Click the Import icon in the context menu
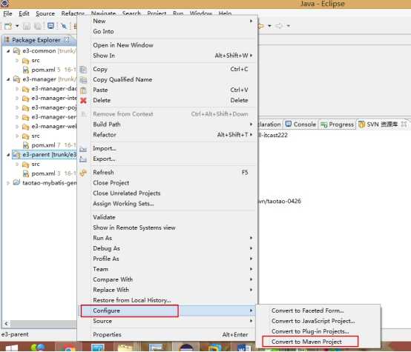The image size is (411, 352). tap(83, 149)
